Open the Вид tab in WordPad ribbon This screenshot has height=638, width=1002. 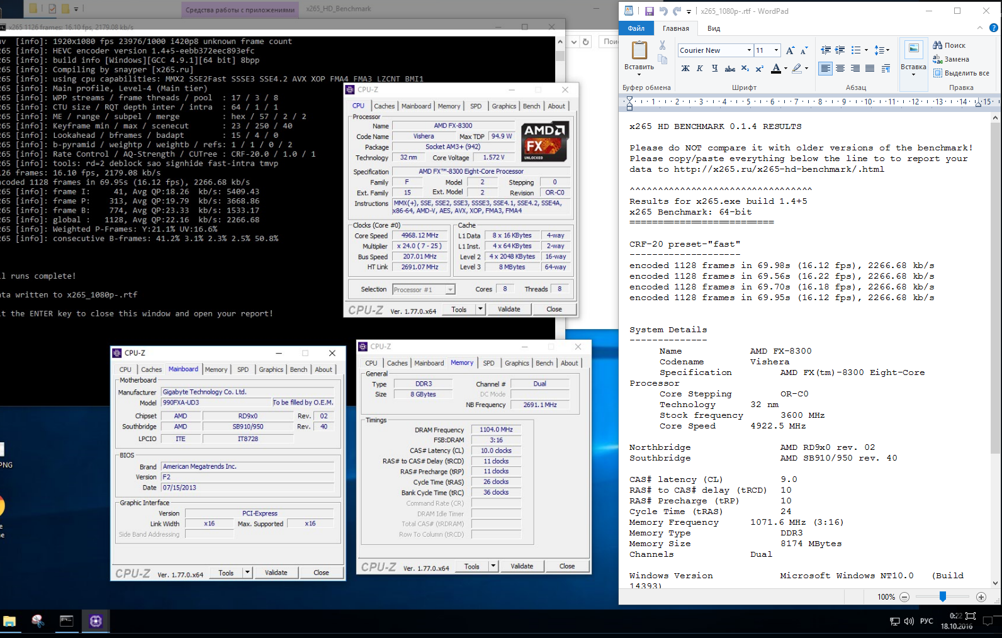pyautogui.click(x=714, y=28)
